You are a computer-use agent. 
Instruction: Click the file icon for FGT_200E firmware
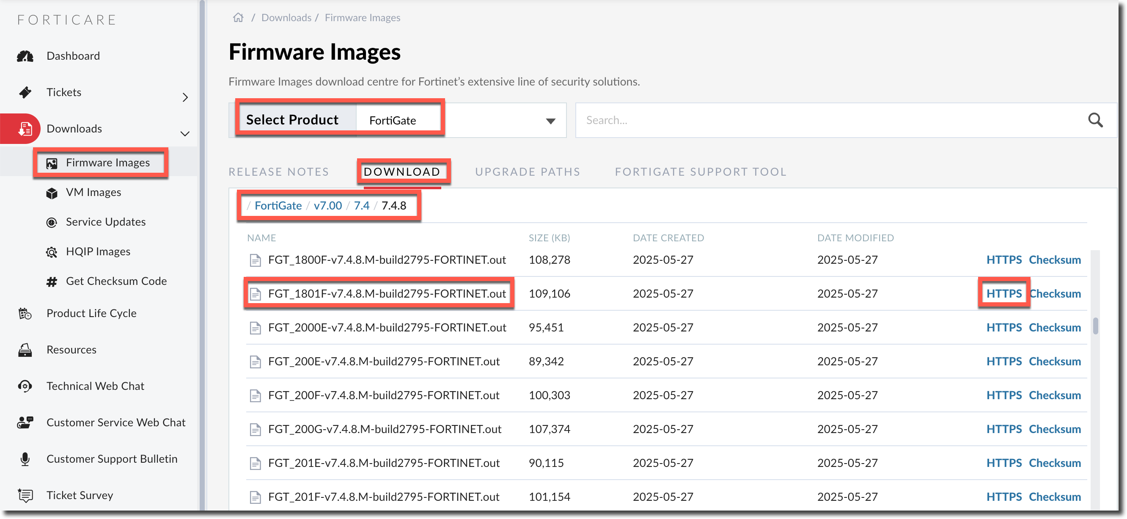[255, 362]
